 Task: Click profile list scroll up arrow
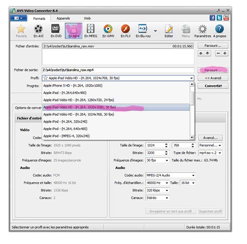192,84
